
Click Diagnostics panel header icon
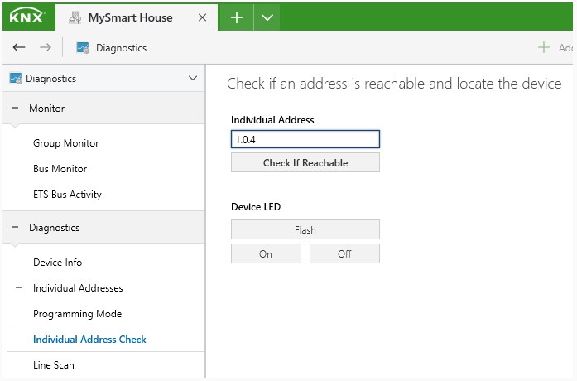(16, 79)
